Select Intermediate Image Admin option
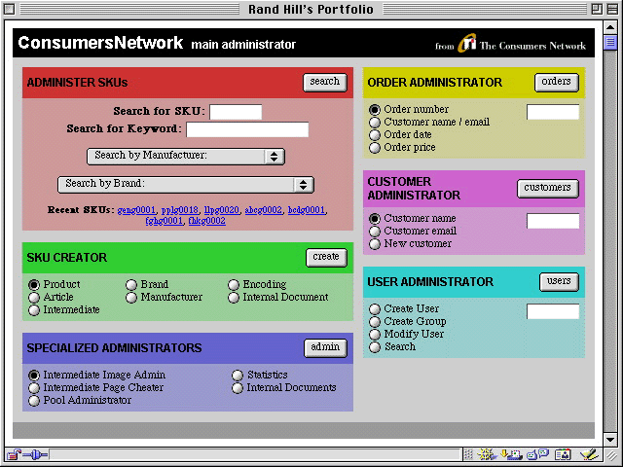 point(34,376)
